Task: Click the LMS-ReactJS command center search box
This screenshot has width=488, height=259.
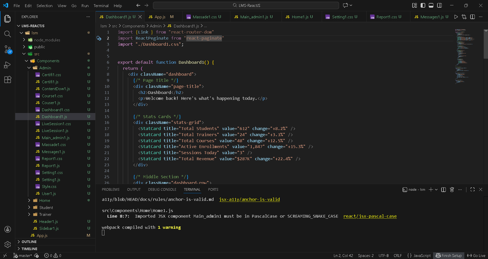Action: click(x=246, y=6)
